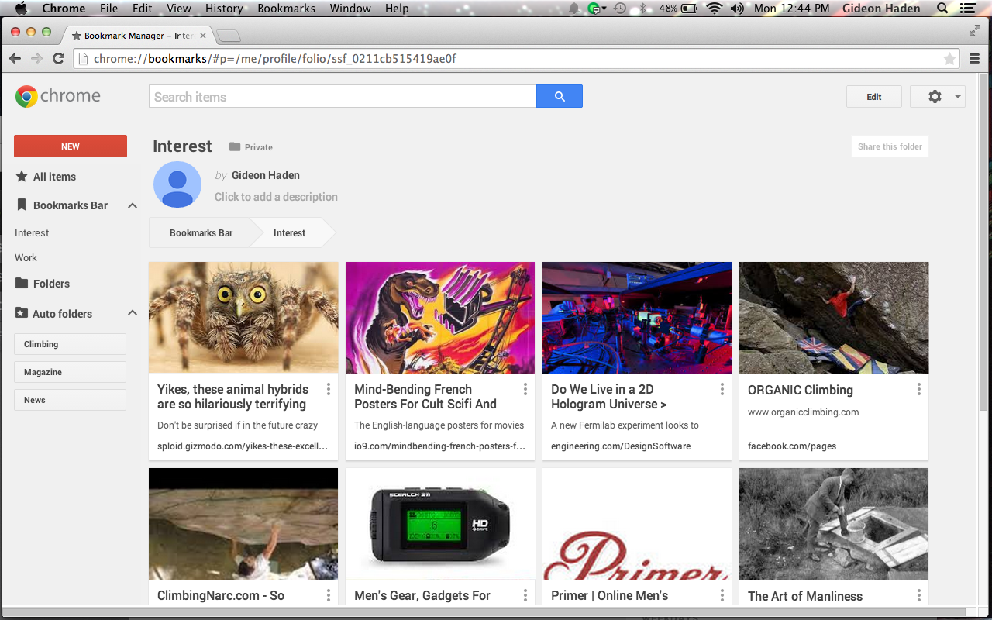
Task: Open options for Mind-Bending French Posters card
Action: (x=525, y=389)
